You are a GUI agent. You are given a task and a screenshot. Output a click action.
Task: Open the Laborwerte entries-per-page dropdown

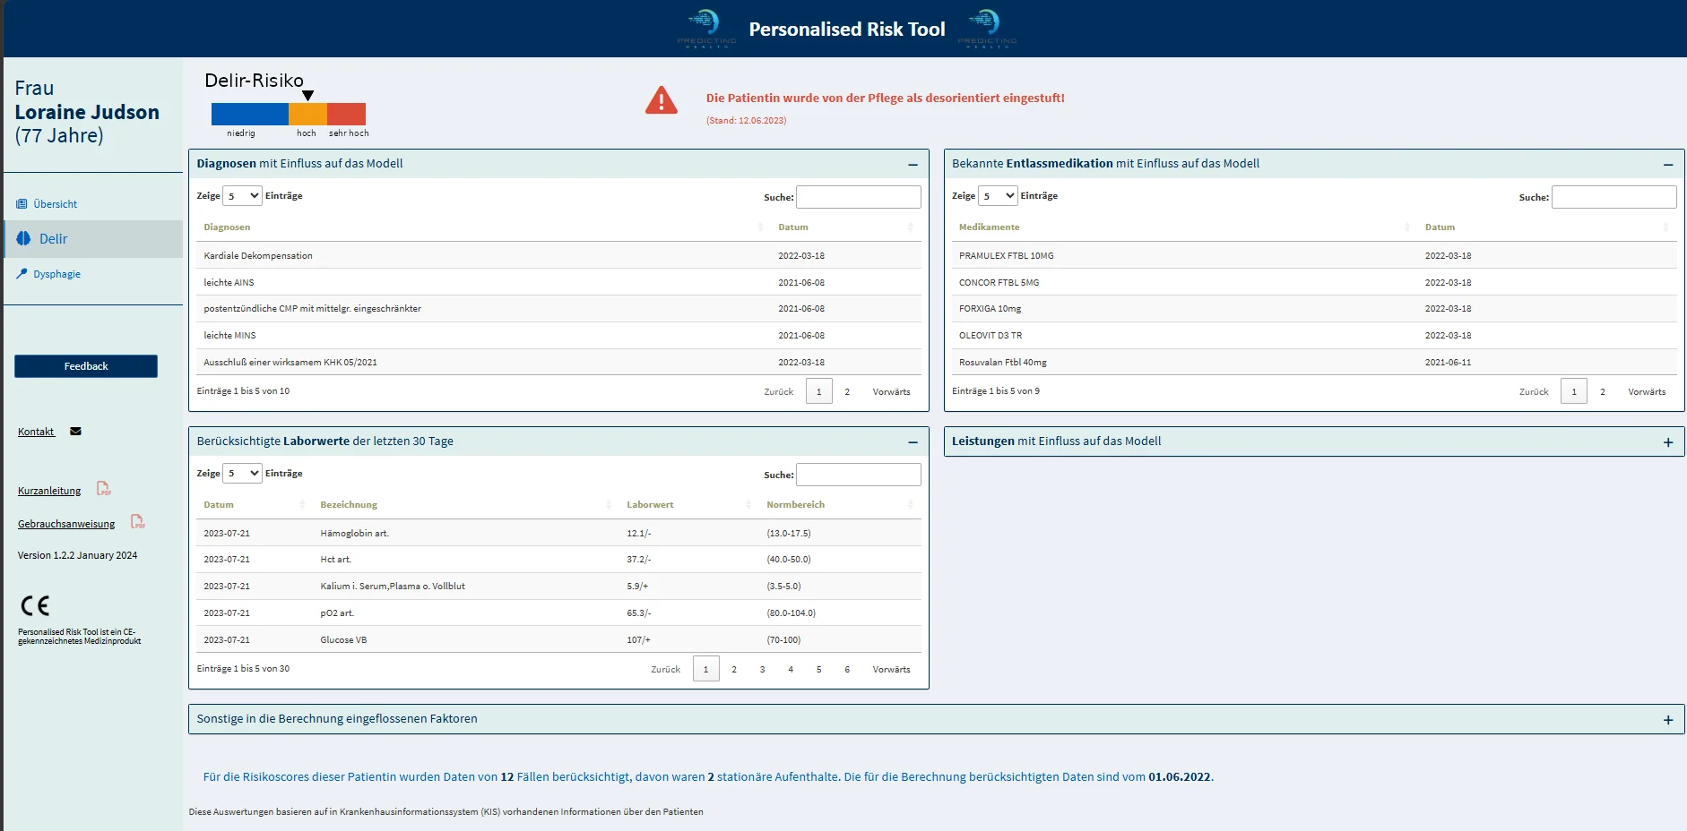click(x=242, y=474)
